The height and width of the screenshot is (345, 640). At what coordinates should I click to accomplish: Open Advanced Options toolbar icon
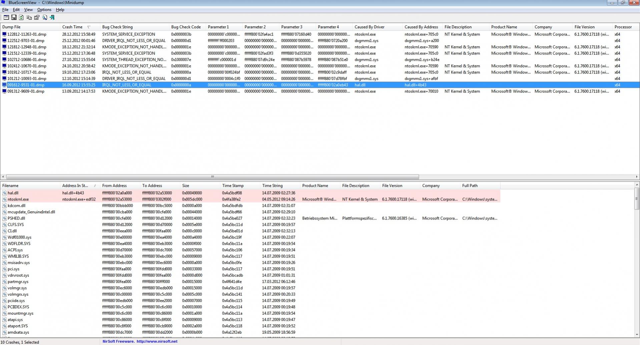click(6, 17)
